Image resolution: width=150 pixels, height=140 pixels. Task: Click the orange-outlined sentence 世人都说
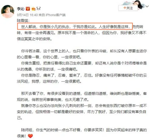coord(75,26)
